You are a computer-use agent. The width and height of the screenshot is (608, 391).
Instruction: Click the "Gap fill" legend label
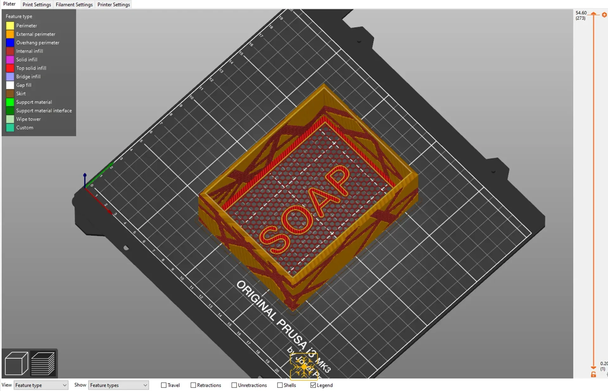pos(24,85)
